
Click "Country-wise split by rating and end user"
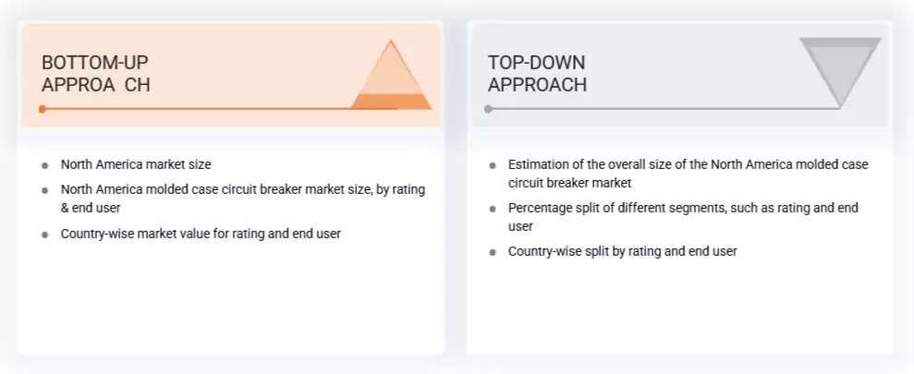(622, 251)
